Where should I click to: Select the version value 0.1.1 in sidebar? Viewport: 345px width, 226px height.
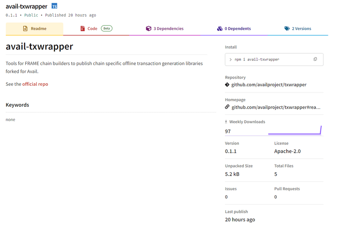(x=230, y=151)
